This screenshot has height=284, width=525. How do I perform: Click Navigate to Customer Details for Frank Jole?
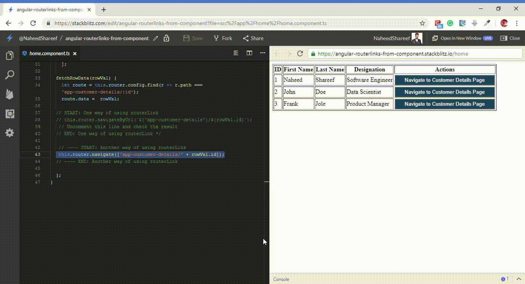click(444, 103)
